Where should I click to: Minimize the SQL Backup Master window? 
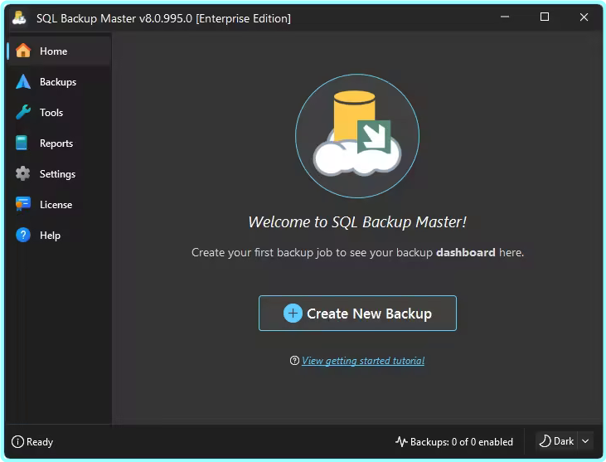click(504, 17)
